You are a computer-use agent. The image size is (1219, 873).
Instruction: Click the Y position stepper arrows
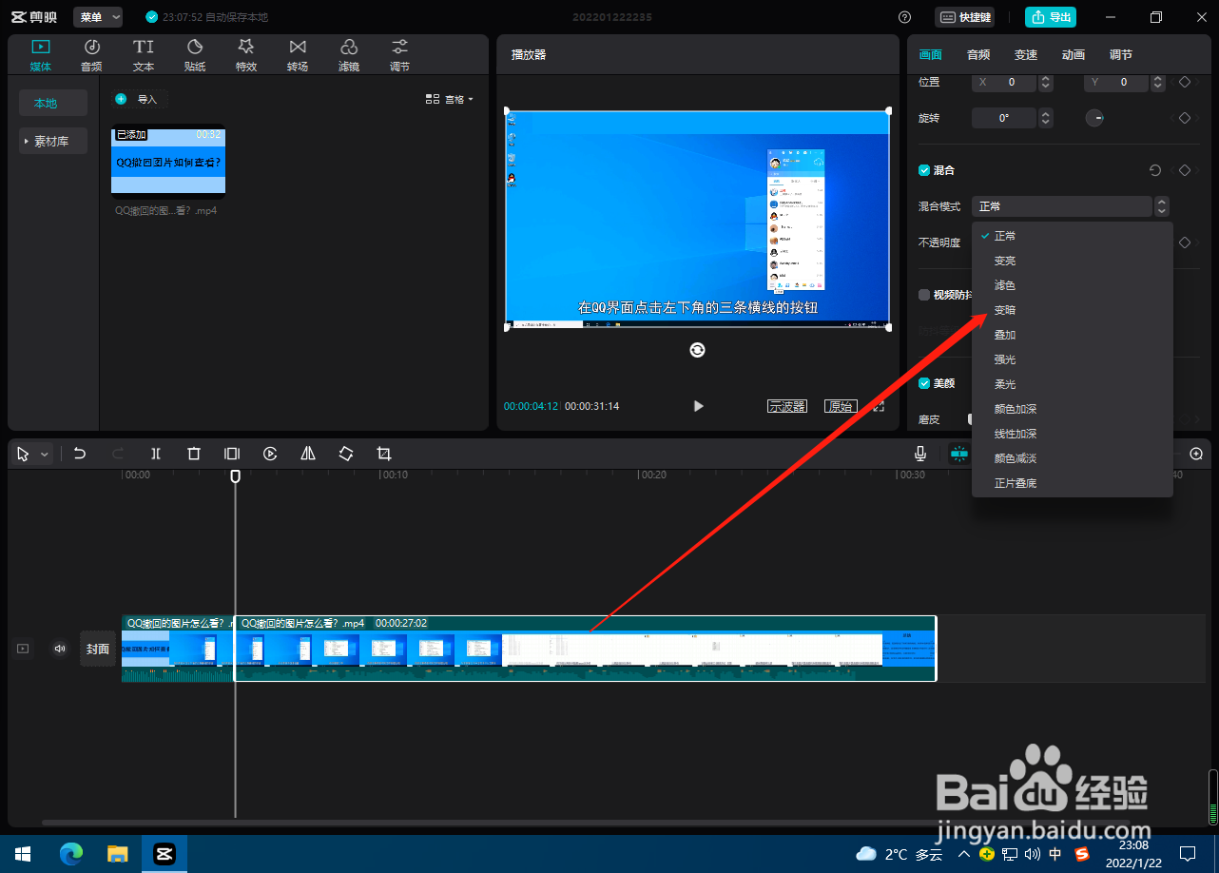[x=1157, y=83]
